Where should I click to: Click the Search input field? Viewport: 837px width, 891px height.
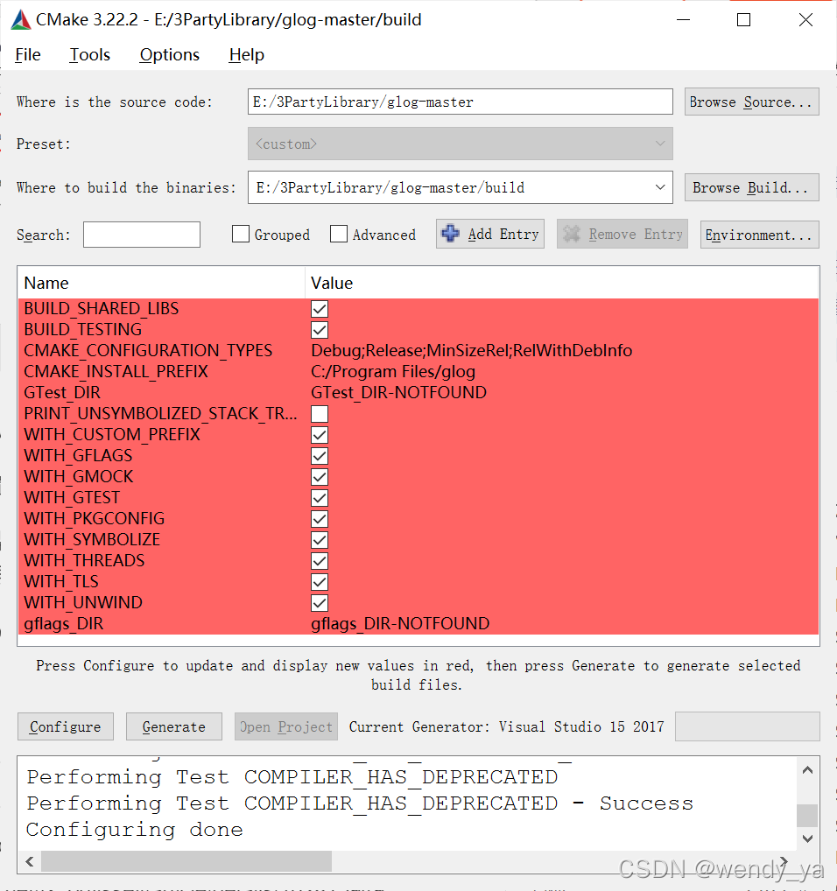coord(142,235)
